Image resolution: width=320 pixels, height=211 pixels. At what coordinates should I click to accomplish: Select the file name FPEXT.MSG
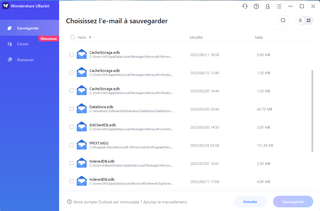tap(99, 143)
